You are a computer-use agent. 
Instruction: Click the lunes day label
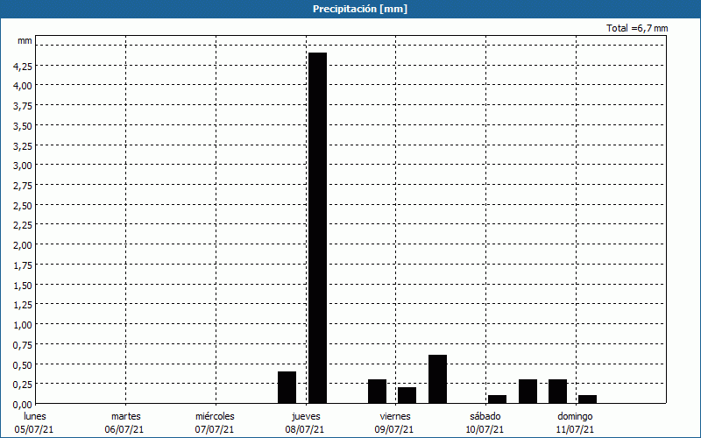click(x=35, y=416)
